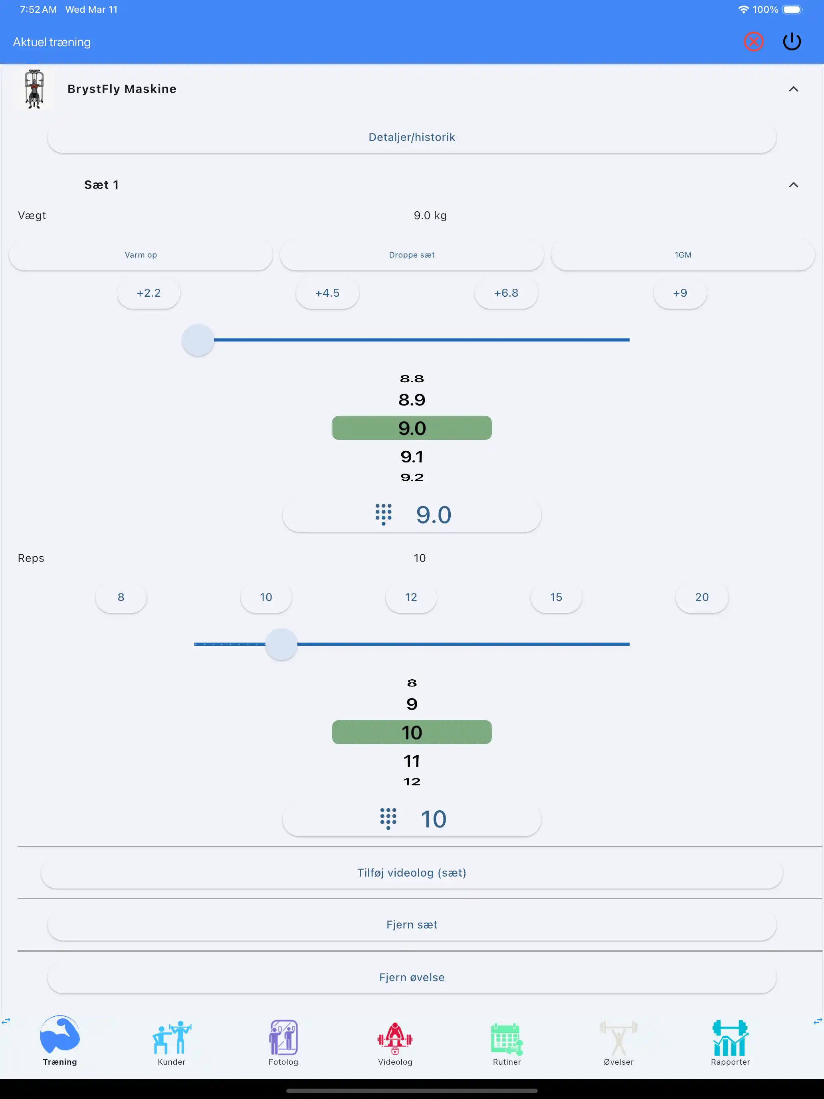Open Detaljer/historik for this exercise
The height and width of the screenshot is (1099, 824).
coord(412,137)
